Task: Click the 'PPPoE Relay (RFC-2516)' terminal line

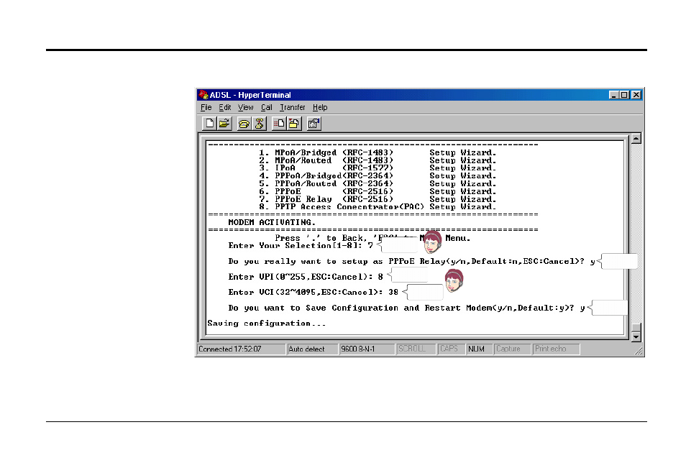Action: coord(378,199)
